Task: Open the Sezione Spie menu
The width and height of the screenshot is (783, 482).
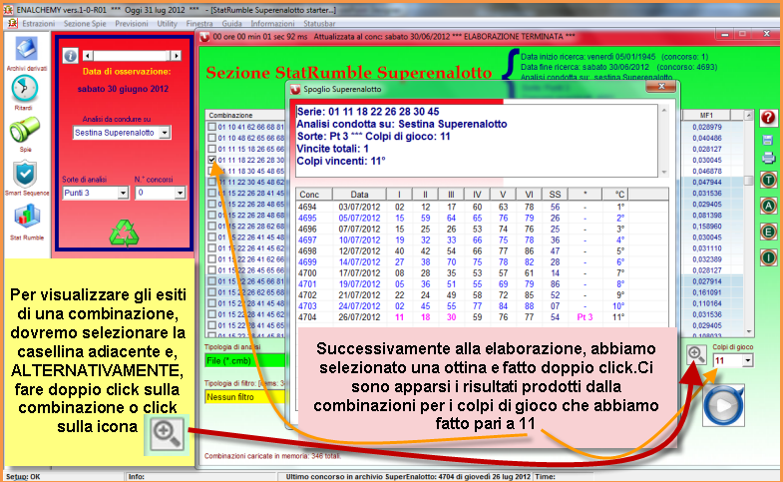Action: (x=85, y=24)
